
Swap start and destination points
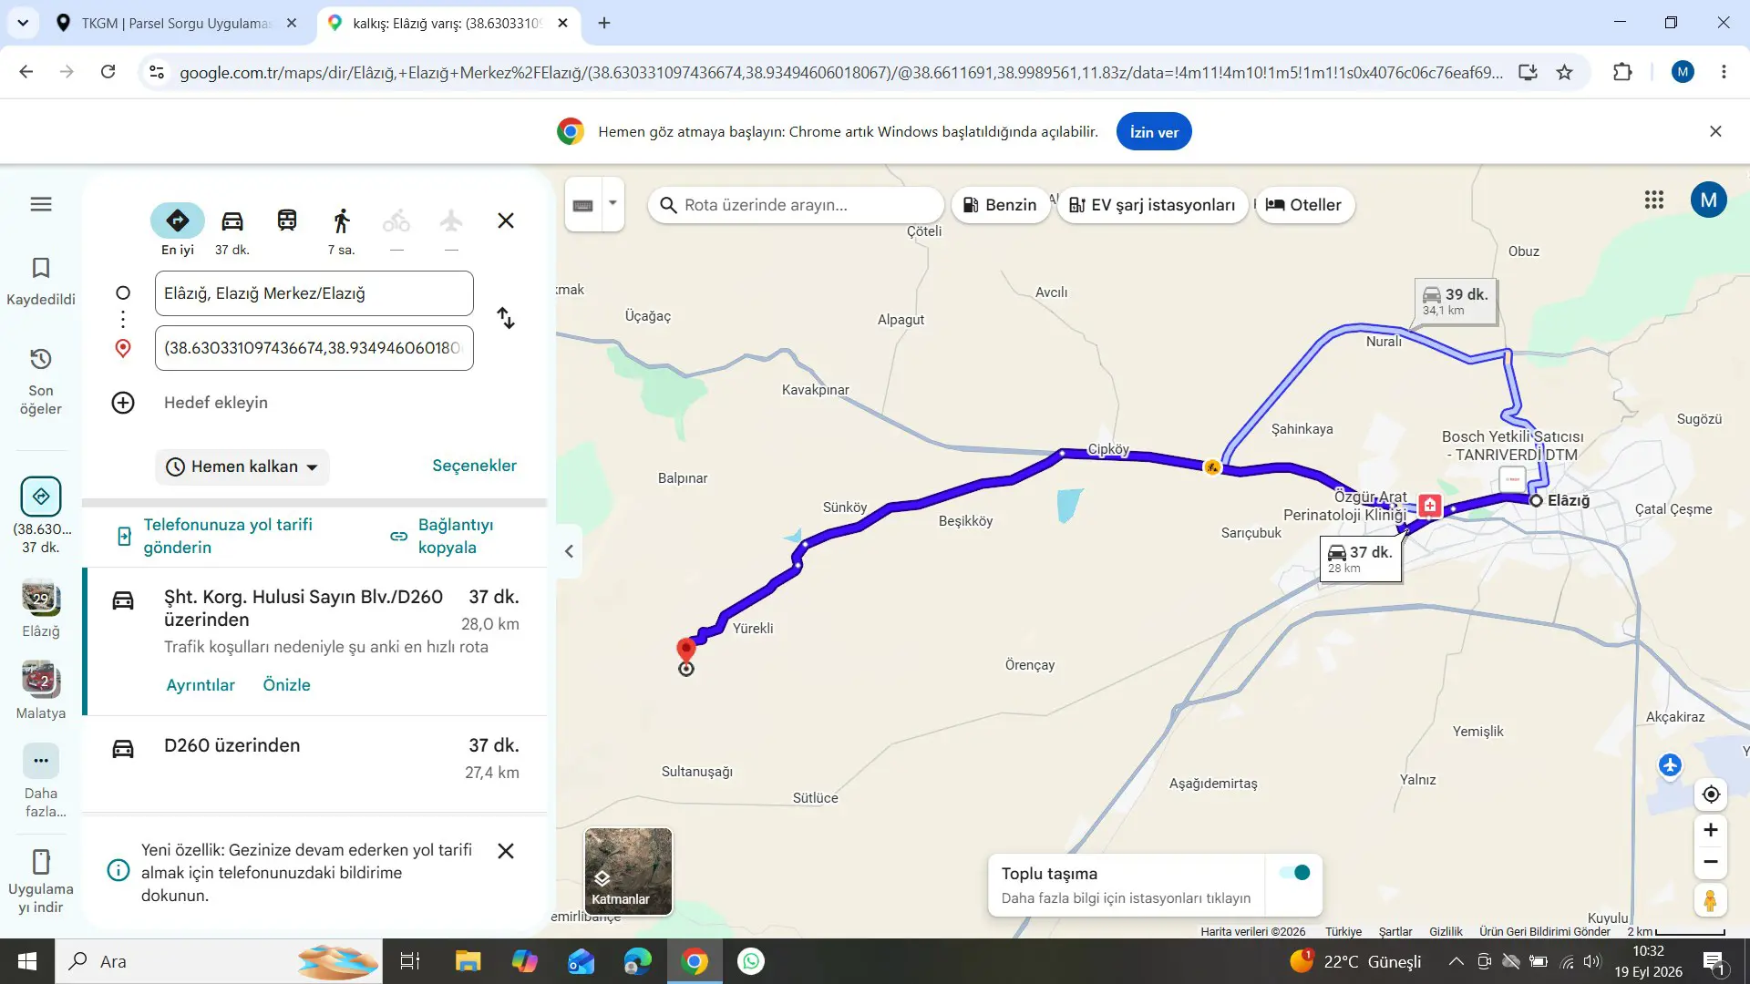click(506, 318)
